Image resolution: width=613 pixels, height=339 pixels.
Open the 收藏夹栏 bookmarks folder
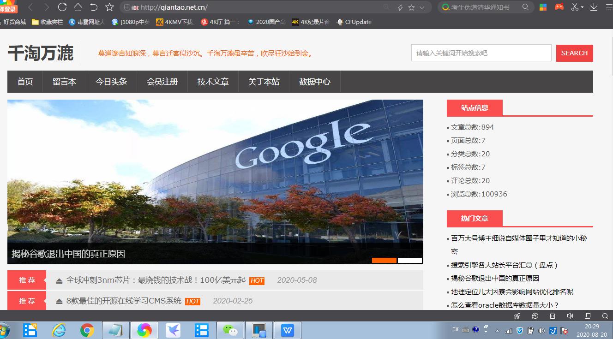click(48, 22)
